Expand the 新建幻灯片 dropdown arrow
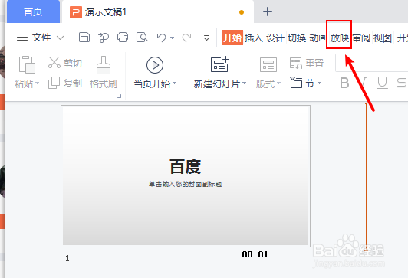The width and height of the screenshot is (408, 278). [244, 83]
